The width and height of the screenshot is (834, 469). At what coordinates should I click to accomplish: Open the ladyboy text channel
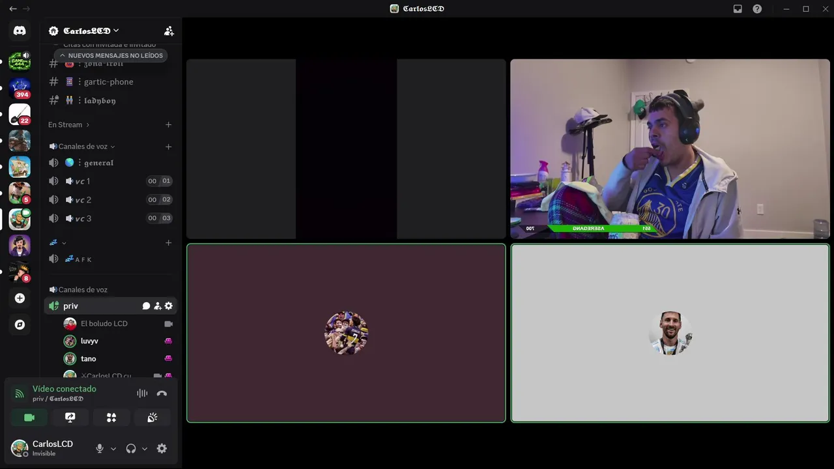point(111,100)
